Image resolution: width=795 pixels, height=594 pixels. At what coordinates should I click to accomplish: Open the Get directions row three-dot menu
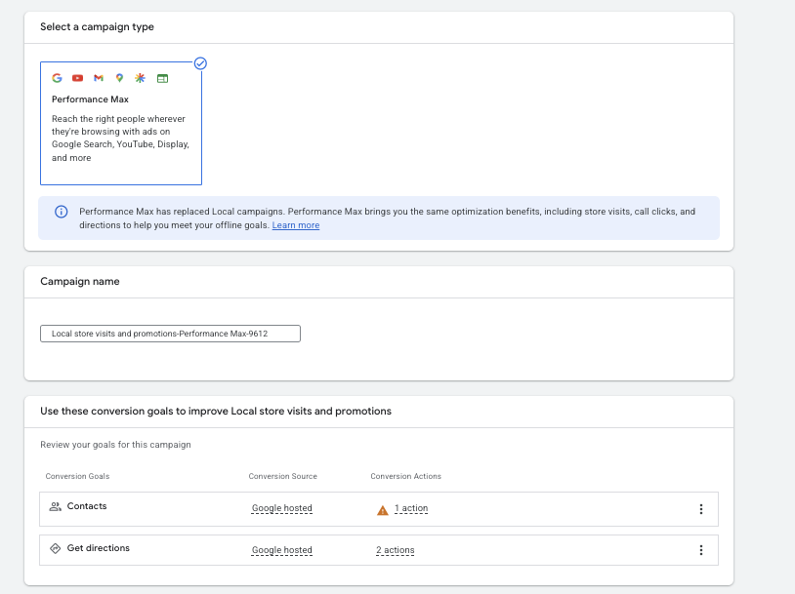[x=701, y=550]
